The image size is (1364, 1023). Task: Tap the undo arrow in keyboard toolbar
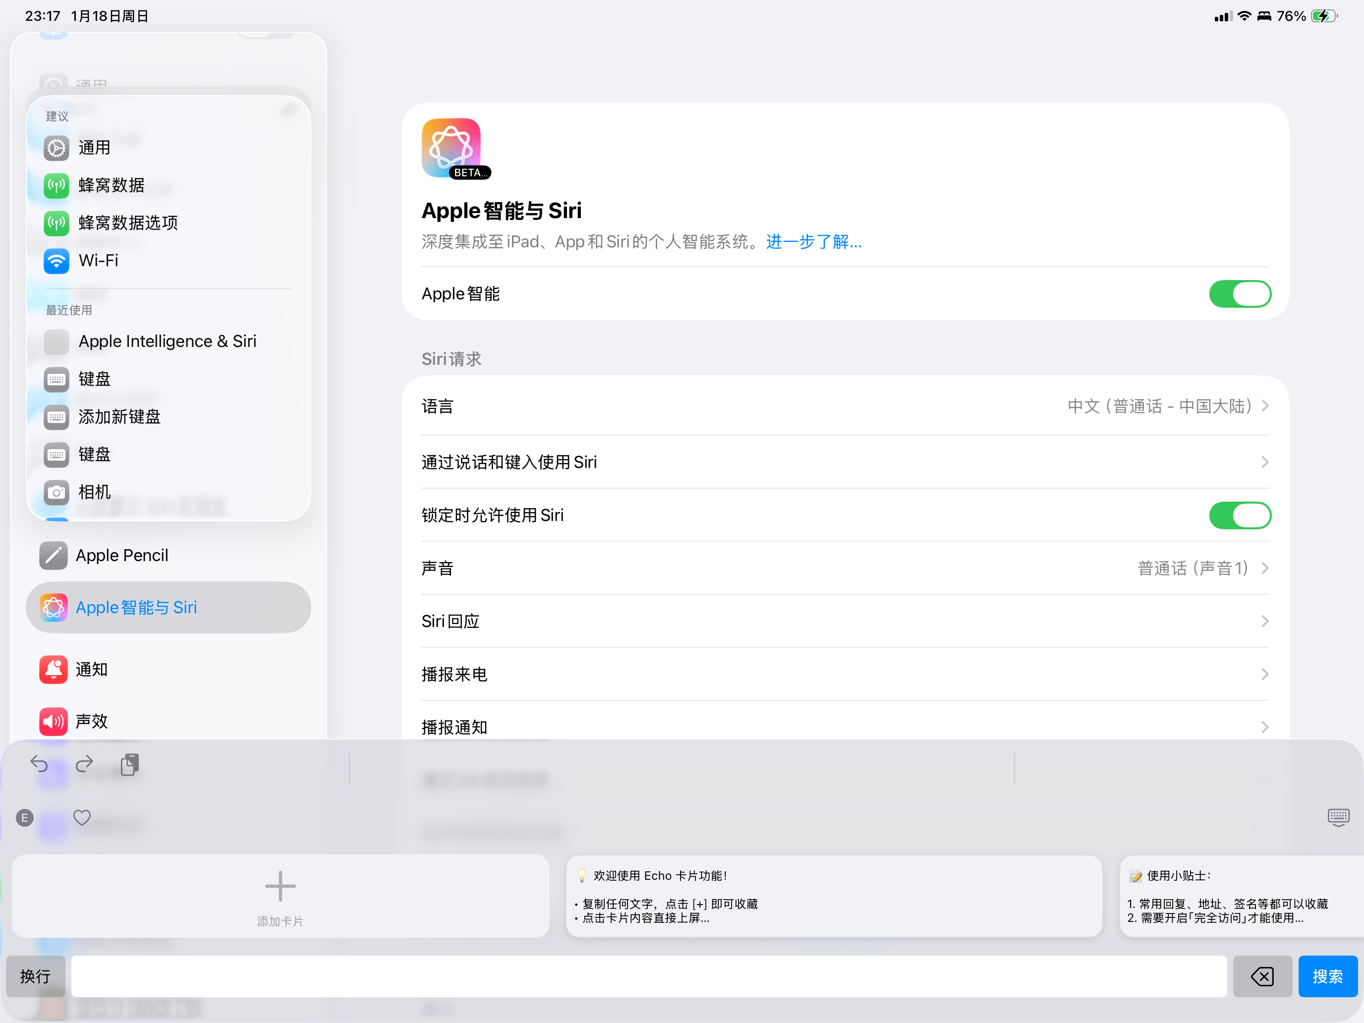pyautogui.click(x=39, y=765)
